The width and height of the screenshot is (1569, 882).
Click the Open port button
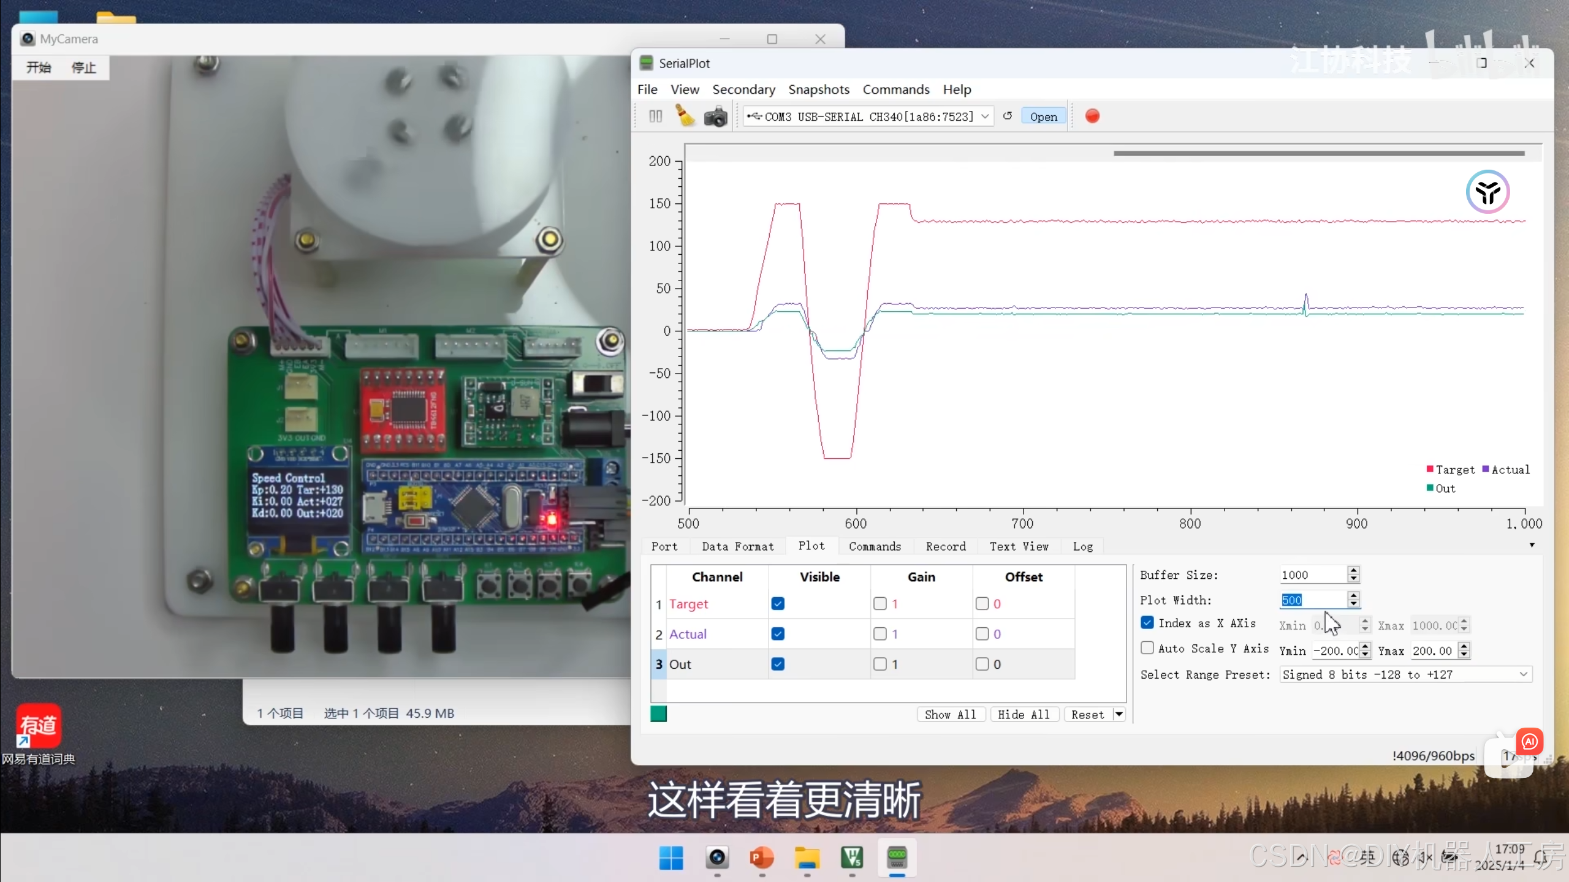1043,116
